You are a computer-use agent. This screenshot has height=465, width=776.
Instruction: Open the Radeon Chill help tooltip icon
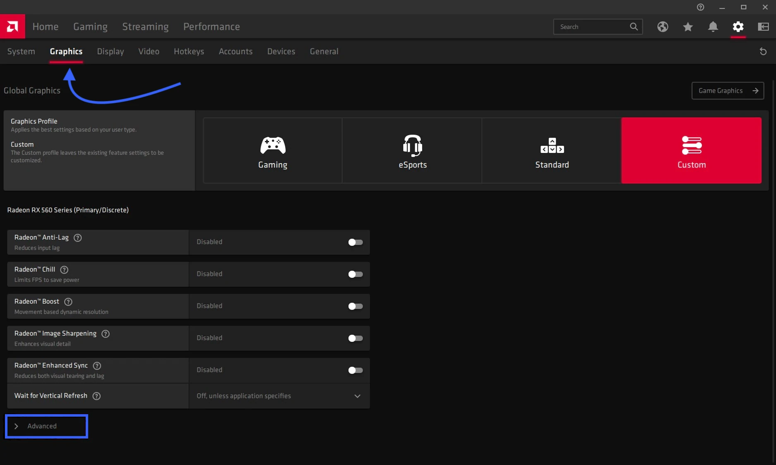pyautogui.click(x=64, y=269)
